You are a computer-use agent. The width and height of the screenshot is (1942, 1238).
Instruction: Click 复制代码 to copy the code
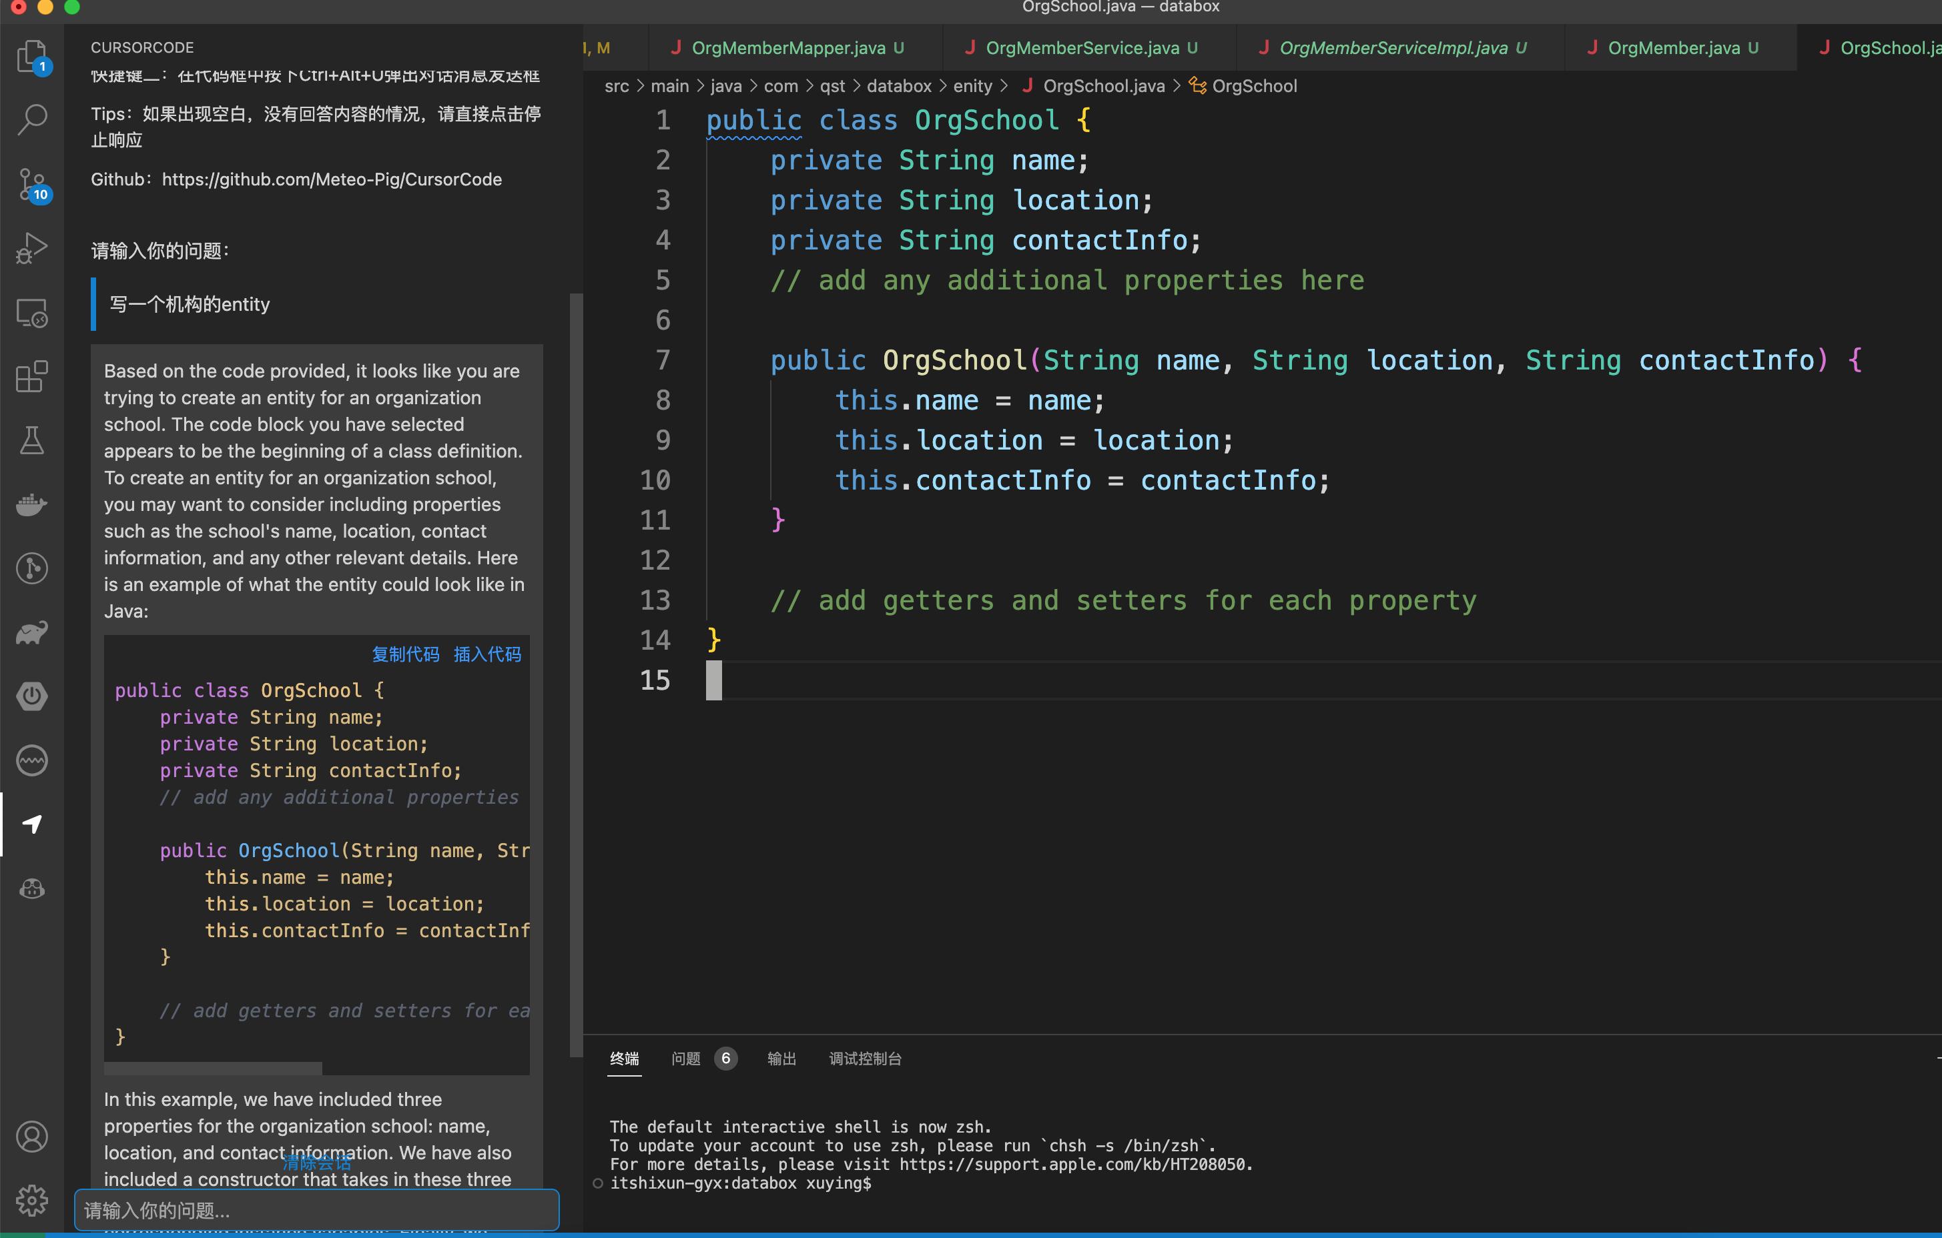[x=406, y=654]
